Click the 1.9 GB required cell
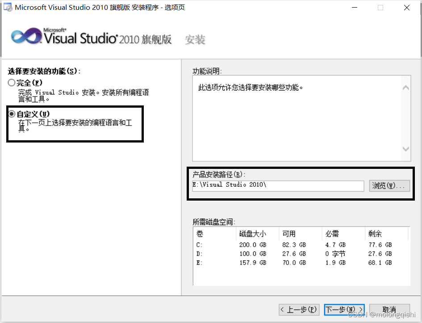 pyautogui.click(x=335, y=262)
